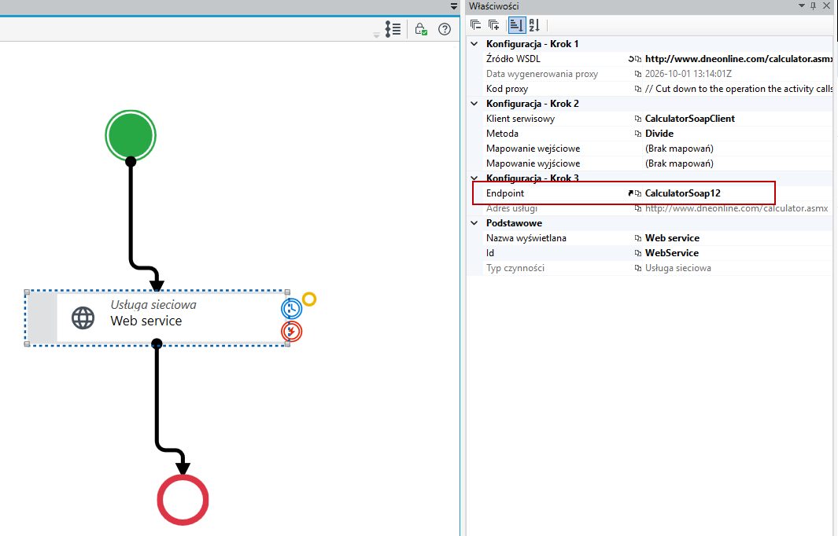Click the collapse all categories icon
This screenshot has height=536, width=838.
pyautogui.click(x=475, y=24)
